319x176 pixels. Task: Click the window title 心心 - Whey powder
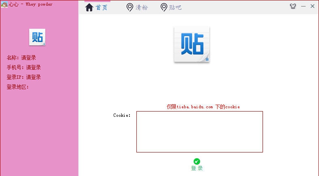tap(30, 4)
